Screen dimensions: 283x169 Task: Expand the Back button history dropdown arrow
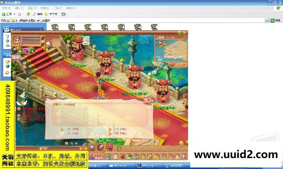click(14, 14)
